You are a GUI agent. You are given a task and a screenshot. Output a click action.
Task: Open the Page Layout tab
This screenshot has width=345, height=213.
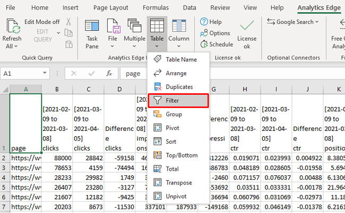click(112, 7)
